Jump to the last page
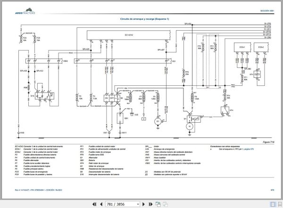The width and height of the screenshot is (283, 208). [150, 204]
